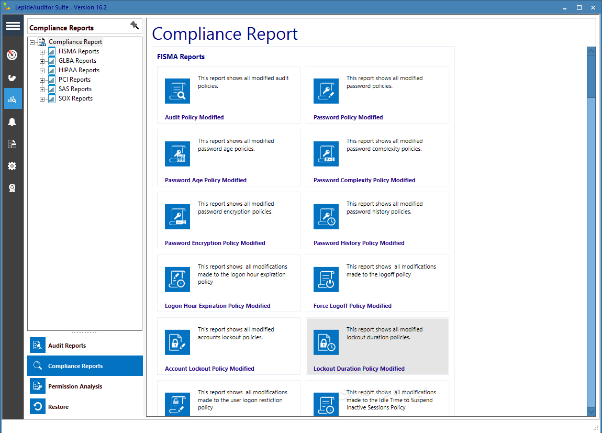
Task: Open the document report sidebar icon
Action: point(12,145)
